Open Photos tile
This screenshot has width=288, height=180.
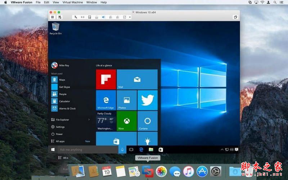pos(127,100)
